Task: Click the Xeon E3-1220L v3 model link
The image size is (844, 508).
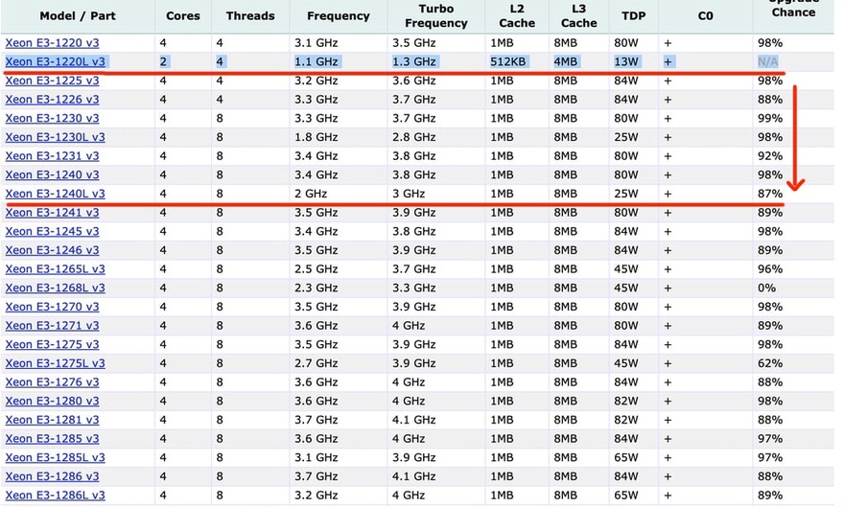Action: click(55, 62)
